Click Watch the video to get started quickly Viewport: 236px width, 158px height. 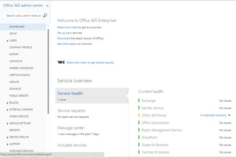(90, 63)
